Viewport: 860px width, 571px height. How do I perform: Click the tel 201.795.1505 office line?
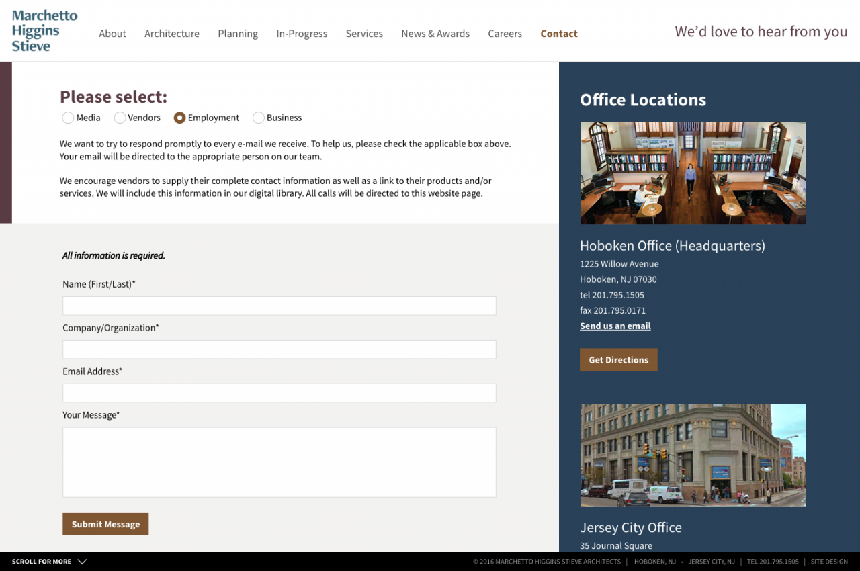pyautogui.click(x=612, y=295)
